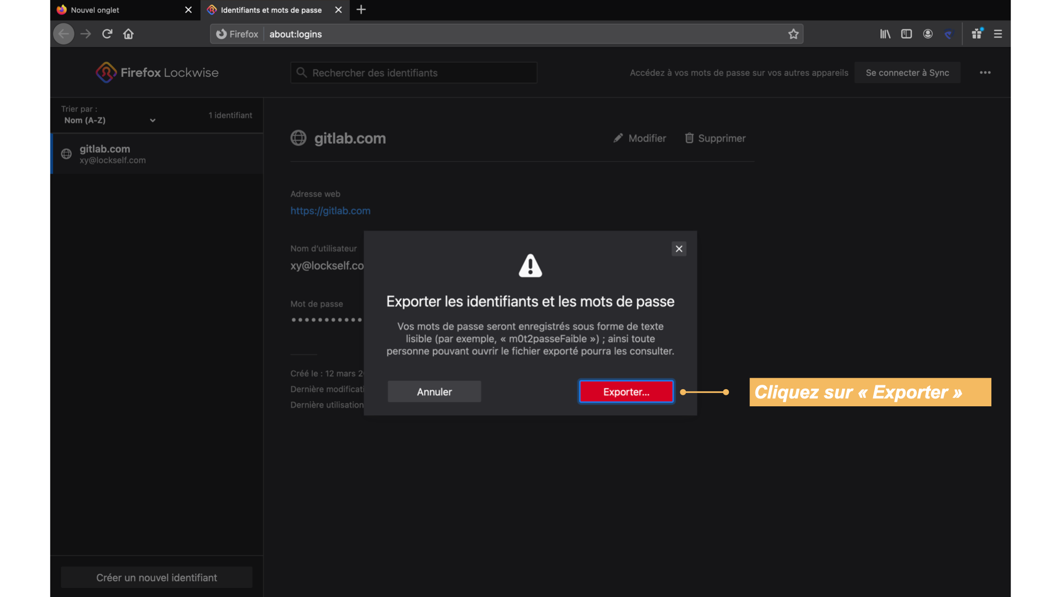The width and height of the screenshot is (1061, 597).
Task: Open the Firefox account icon
Action: (x=928, y=34)
